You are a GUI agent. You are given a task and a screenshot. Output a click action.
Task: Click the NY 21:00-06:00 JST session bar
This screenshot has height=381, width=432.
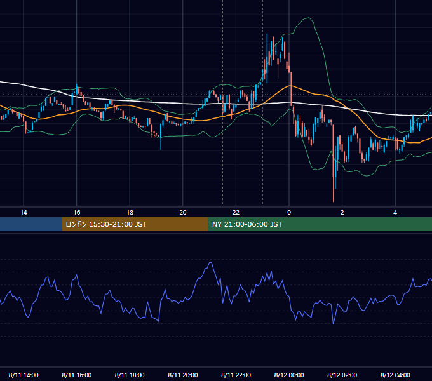(x=320, y=224)
